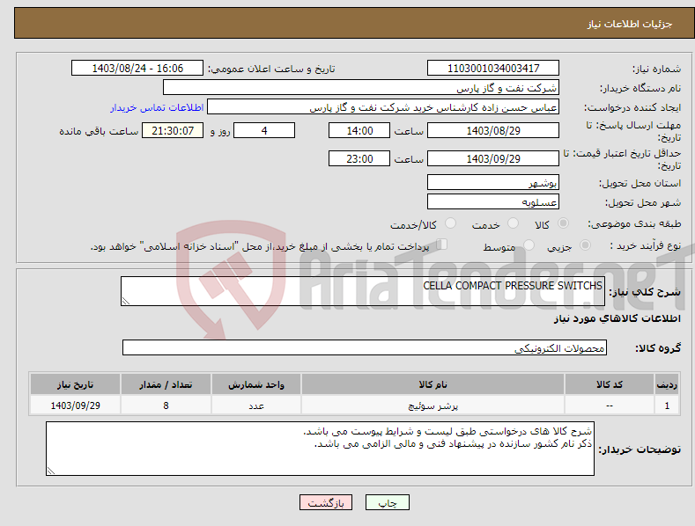Click the توضیحات خریدار buyer notes textarea

pos(320,449)
